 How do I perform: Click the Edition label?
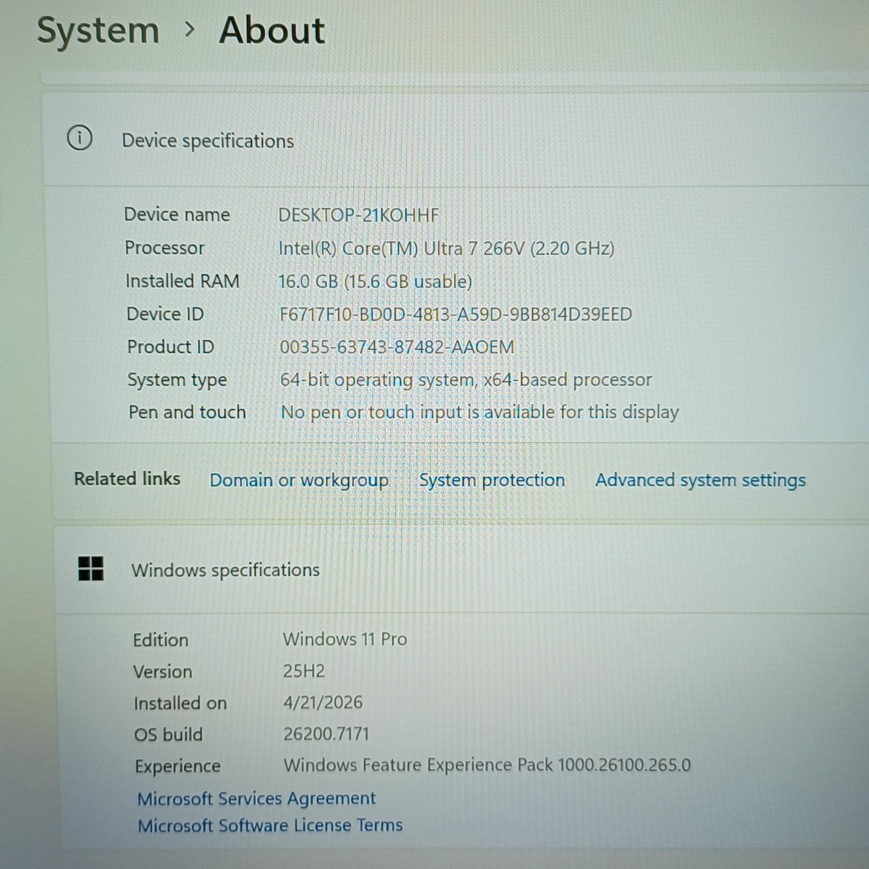coord(161,640)
